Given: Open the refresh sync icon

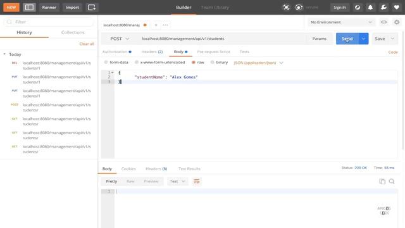Looking at the screenshot, I should [358, 7].
